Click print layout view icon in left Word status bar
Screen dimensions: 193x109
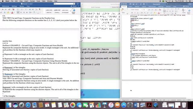41,100
